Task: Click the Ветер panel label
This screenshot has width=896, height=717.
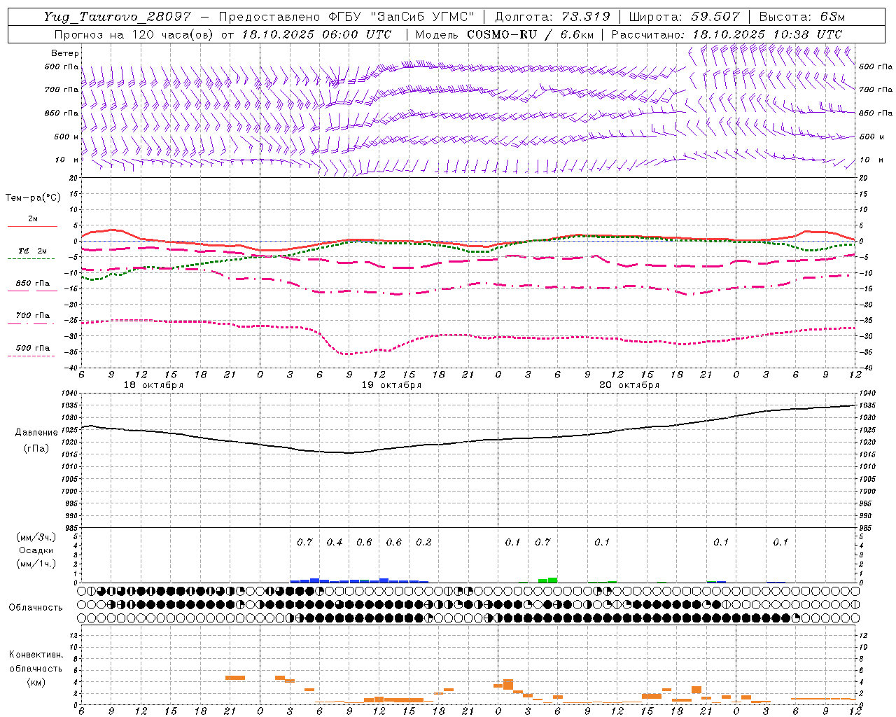Action: pos(64,53)
